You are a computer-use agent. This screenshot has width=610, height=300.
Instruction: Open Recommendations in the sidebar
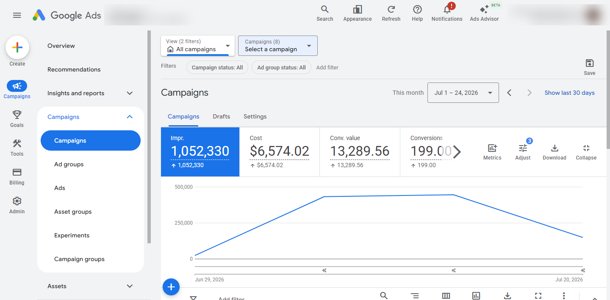tap(74, 69)
